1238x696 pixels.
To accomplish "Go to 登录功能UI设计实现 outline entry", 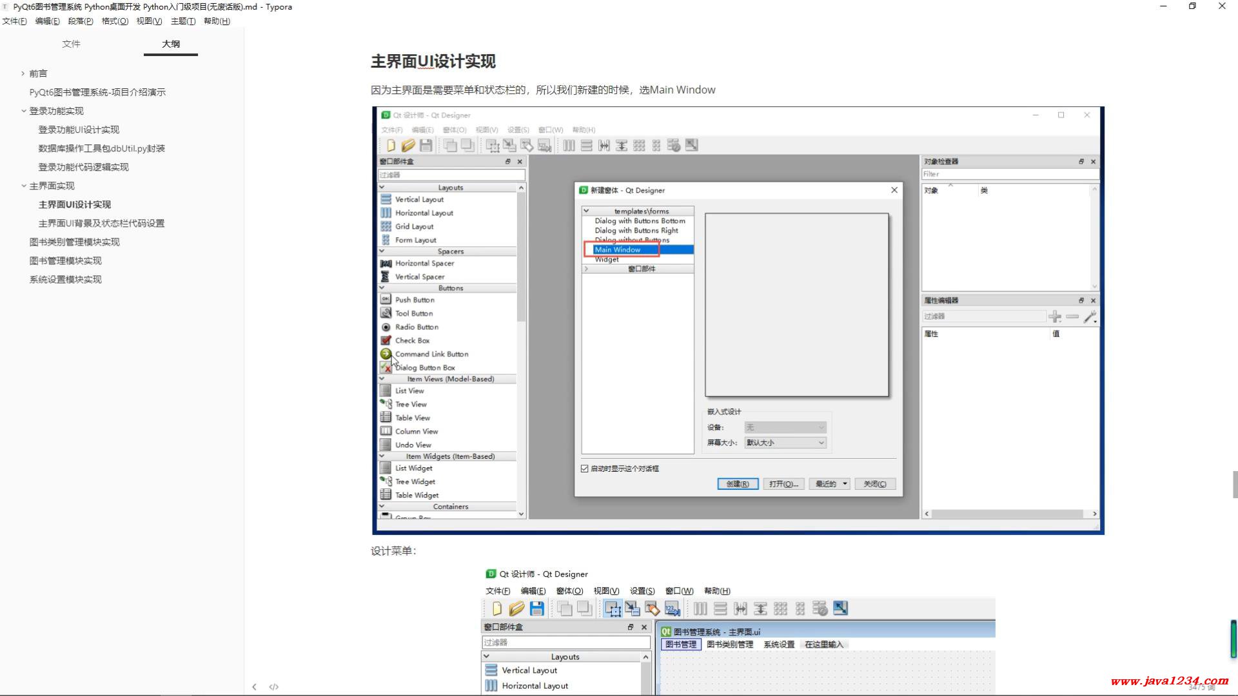I will tap(79, 130).
